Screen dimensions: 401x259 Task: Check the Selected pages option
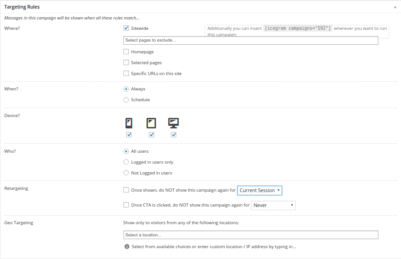click(x=126, y=62)
